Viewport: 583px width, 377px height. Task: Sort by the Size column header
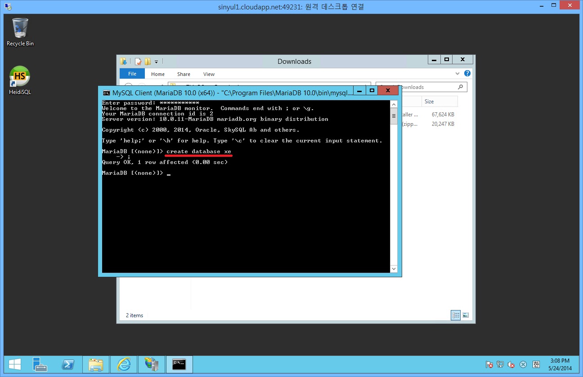click(439, 102)
